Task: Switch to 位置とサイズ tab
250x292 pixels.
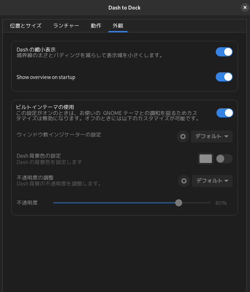Action: click(26, 26)
